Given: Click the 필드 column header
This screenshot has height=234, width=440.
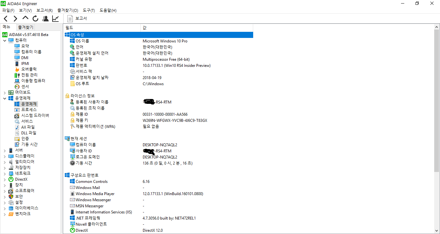Looking at the screenshot, I should 102,28.
